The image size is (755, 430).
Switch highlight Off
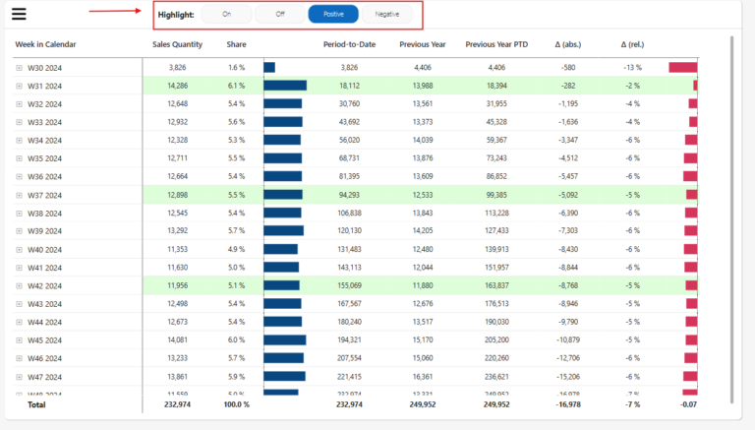tap(280, 14)
